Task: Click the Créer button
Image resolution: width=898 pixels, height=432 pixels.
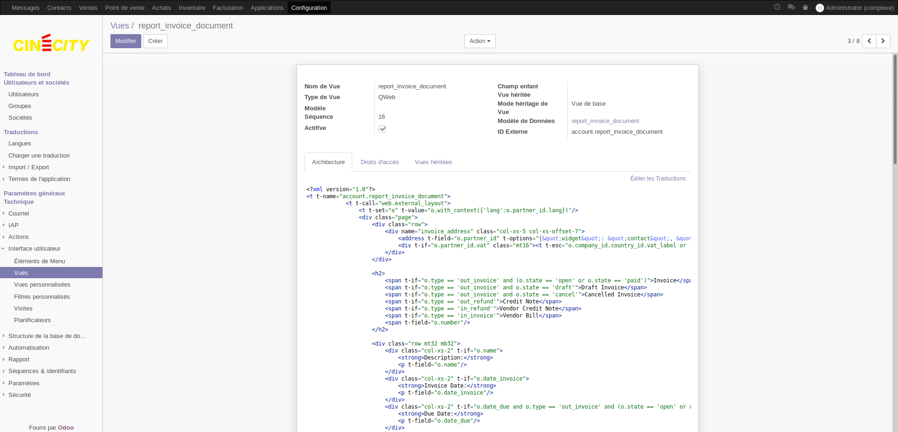Action: pos(155,41)
